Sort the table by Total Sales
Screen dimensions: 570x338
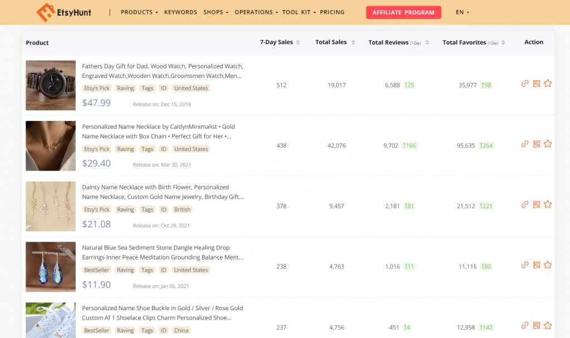pos(352,42)
